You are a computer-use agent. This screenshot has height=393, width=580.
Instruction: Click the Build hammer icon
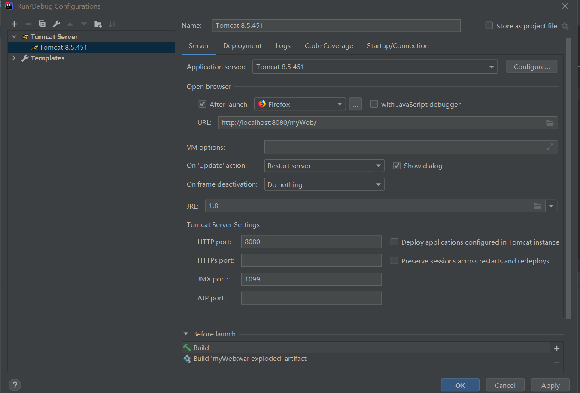pyautogui.click(x=187, y=348)
